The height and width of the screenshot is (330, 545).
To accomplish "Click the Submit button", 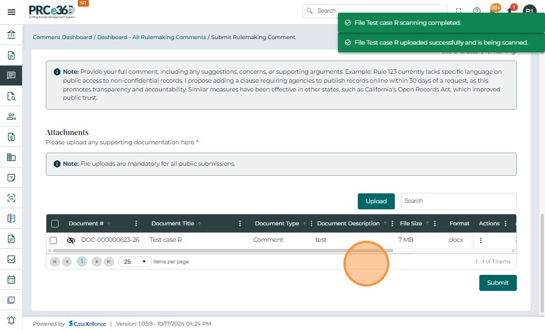I will coord(498,283).
